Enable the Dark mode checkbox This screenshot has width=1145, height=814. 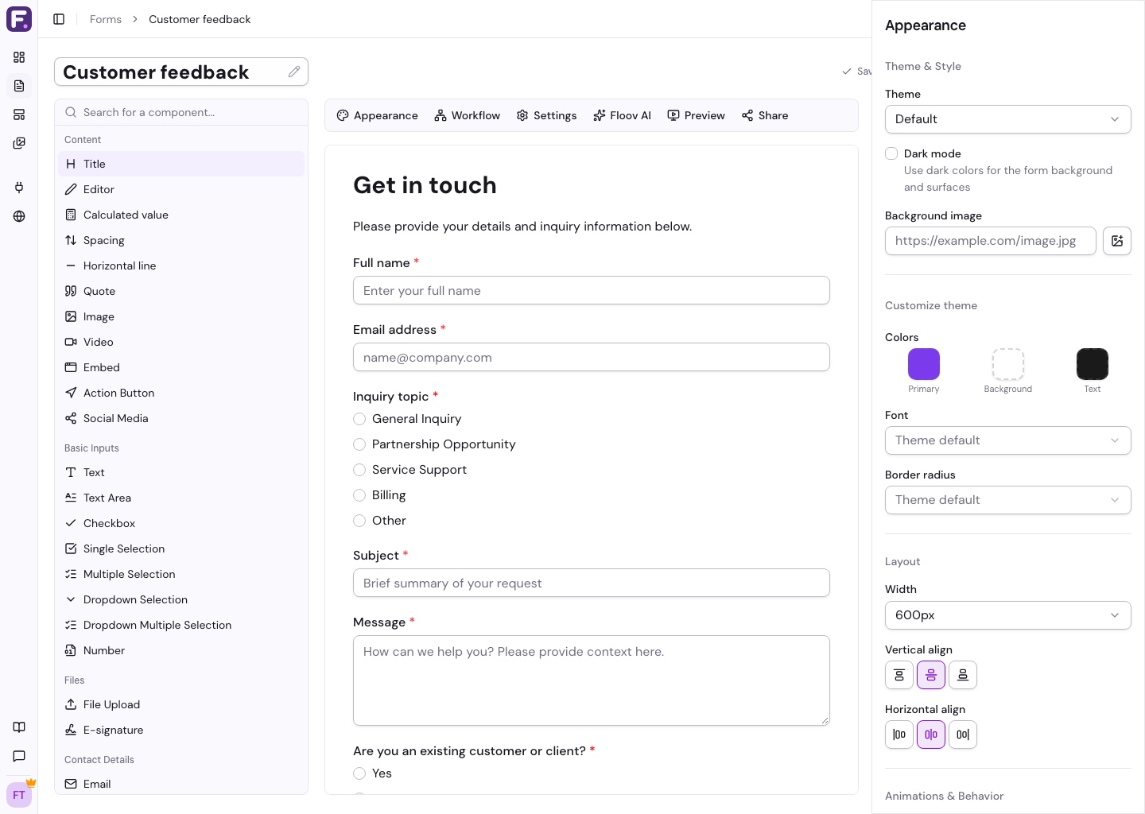pyautogui.click(x=891, y=153)
